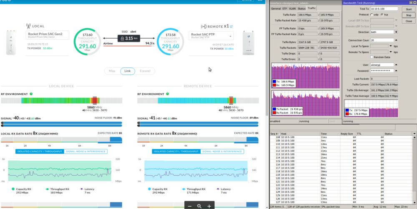Screen dimensions: 417x209
Task: Zoom out using the minus icon
Action: (190, 206)
